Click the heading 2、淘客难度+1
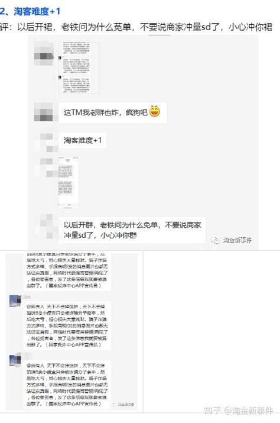This screenshot has height=423, width=280. (30, 11)
